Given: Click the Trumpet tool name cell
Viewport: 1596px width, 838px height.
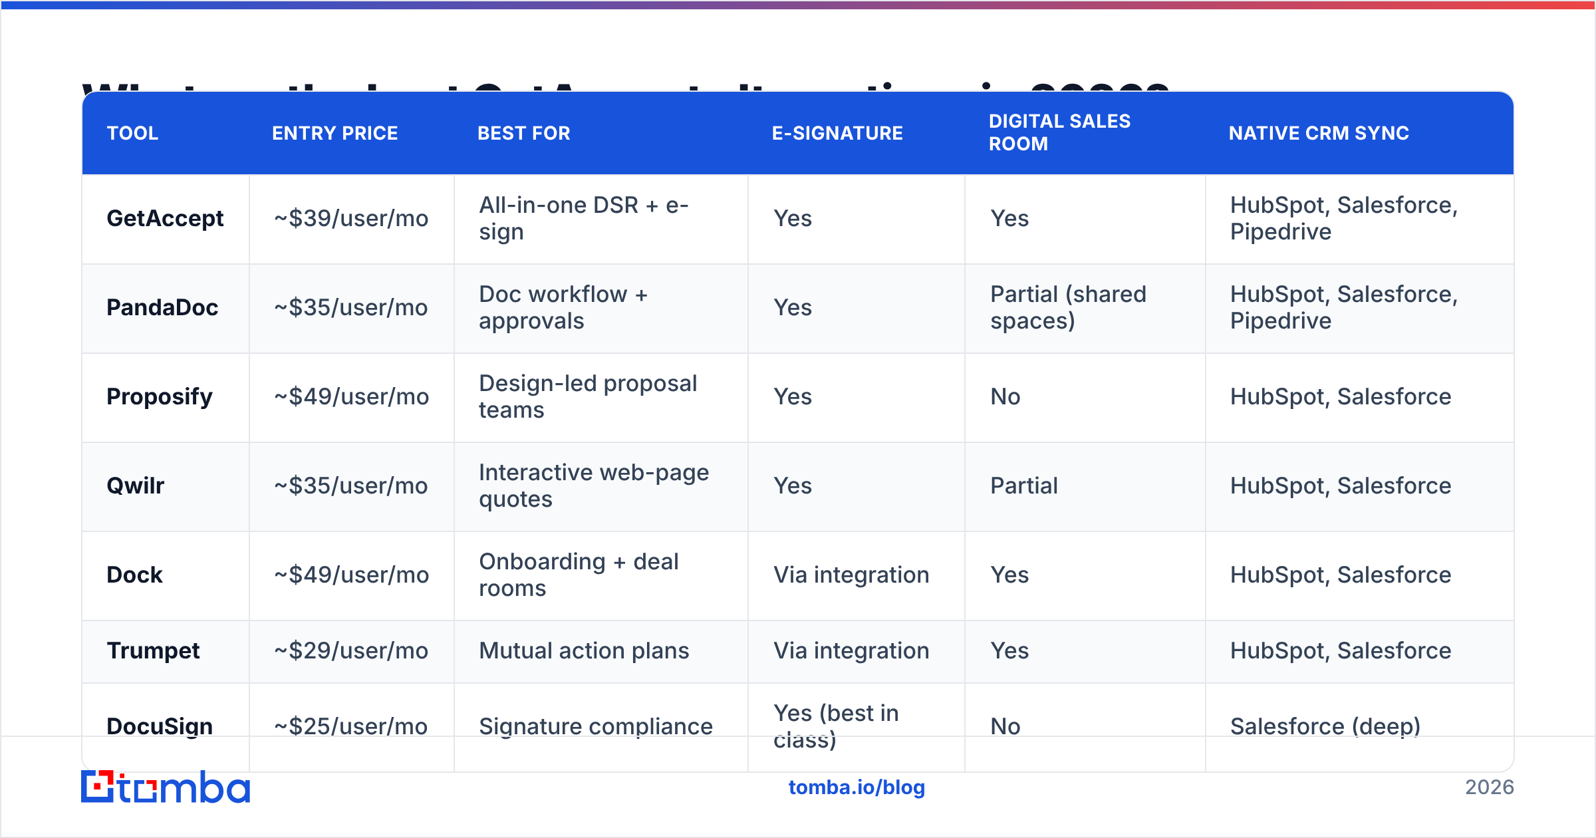Looking at the screenshot, I should (x=166, y=651).
